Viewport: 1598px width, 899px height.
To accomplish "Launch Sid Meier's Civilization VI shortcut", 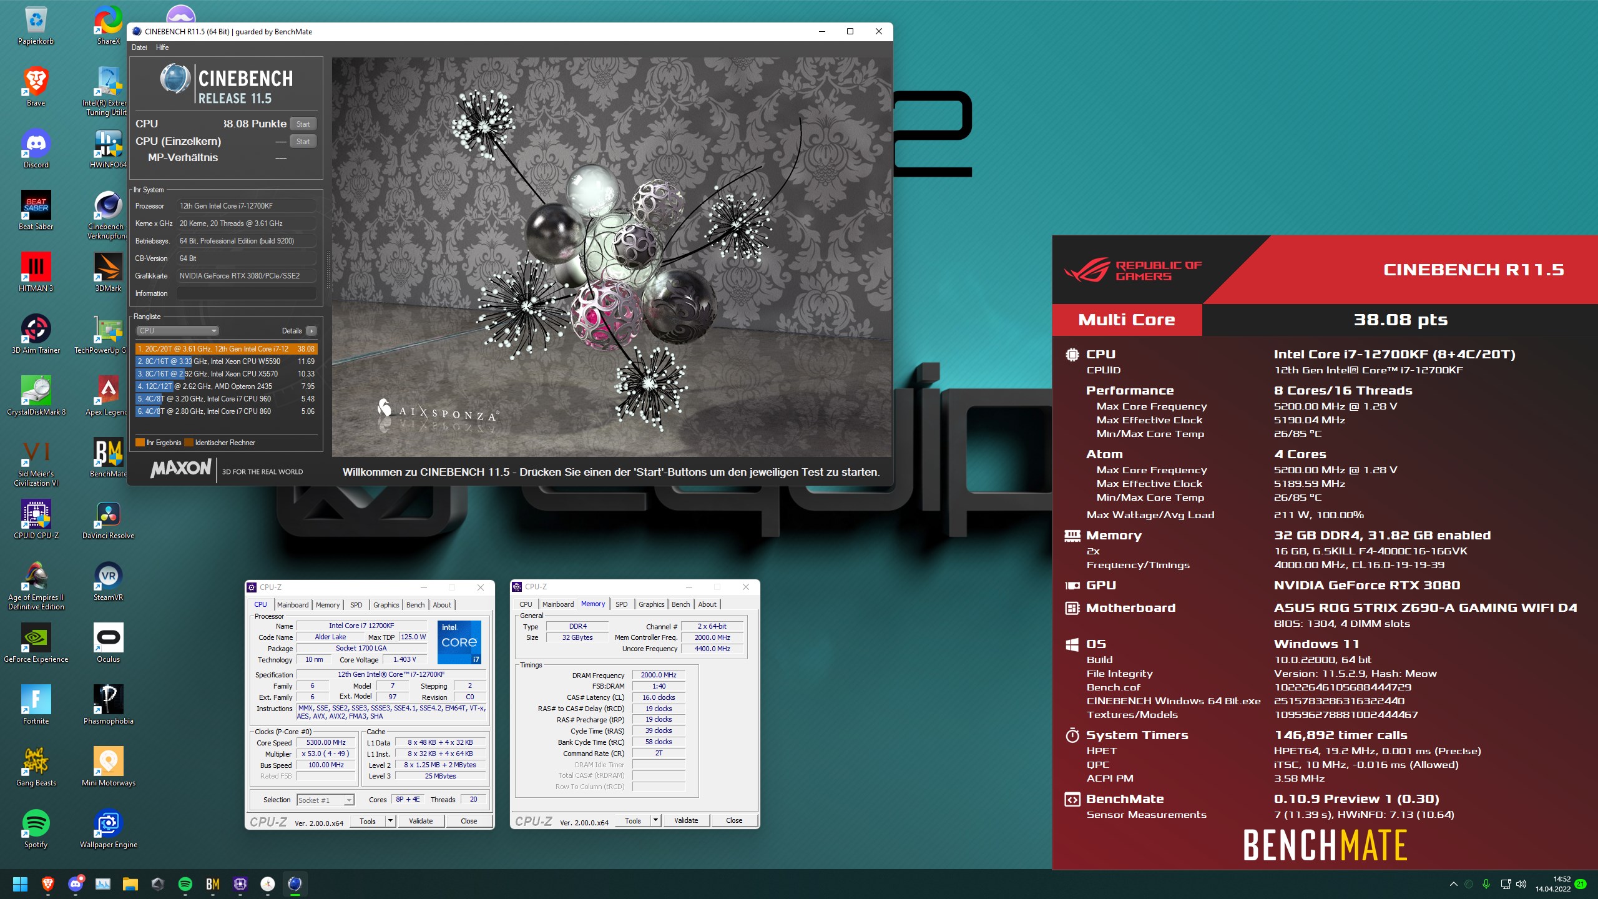I will click(x=36, y=463).
